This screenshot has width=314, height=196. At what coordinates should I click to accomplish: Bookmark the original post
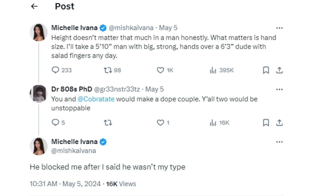pyautogui.click(x=266, y=70)
